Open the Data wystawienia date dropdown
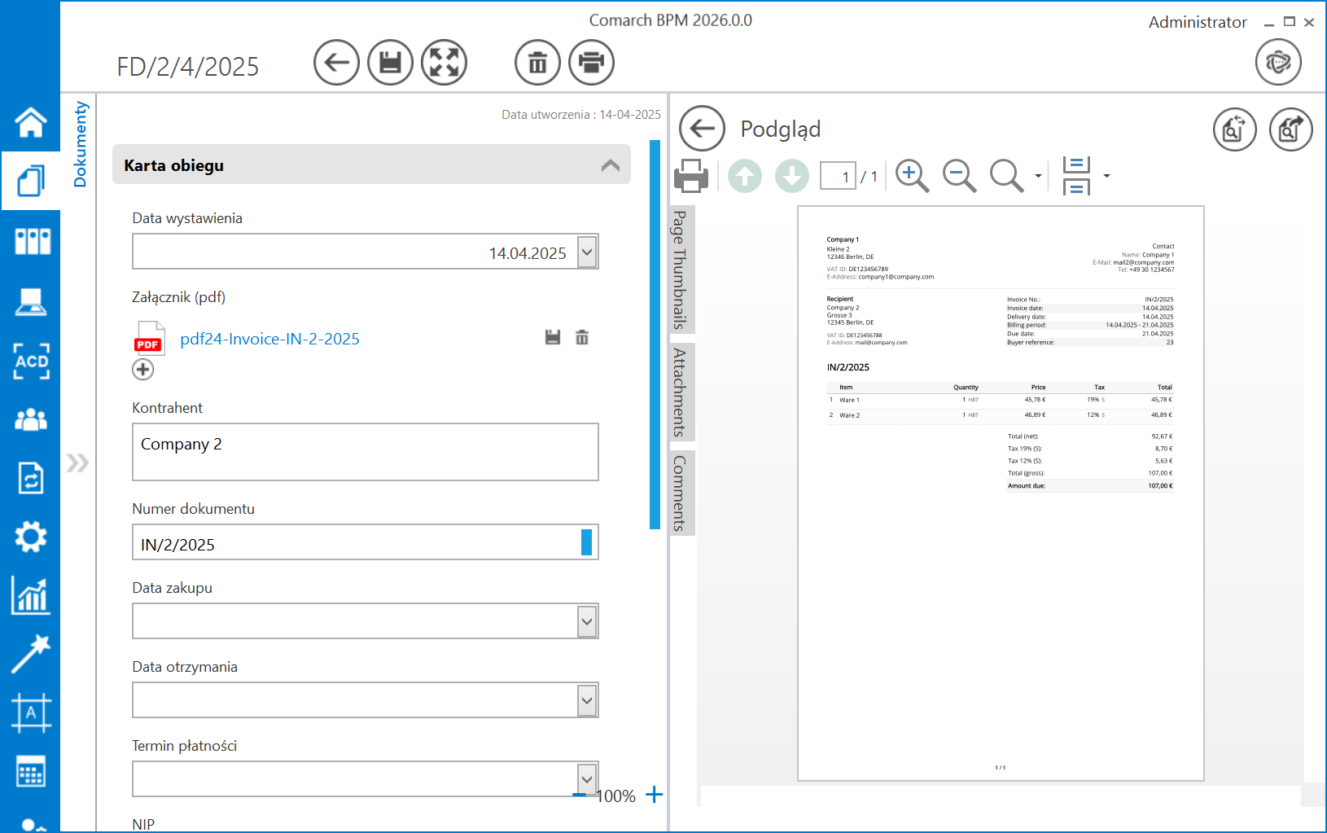This screenshot has height=833, width=1327. (587, 252)
